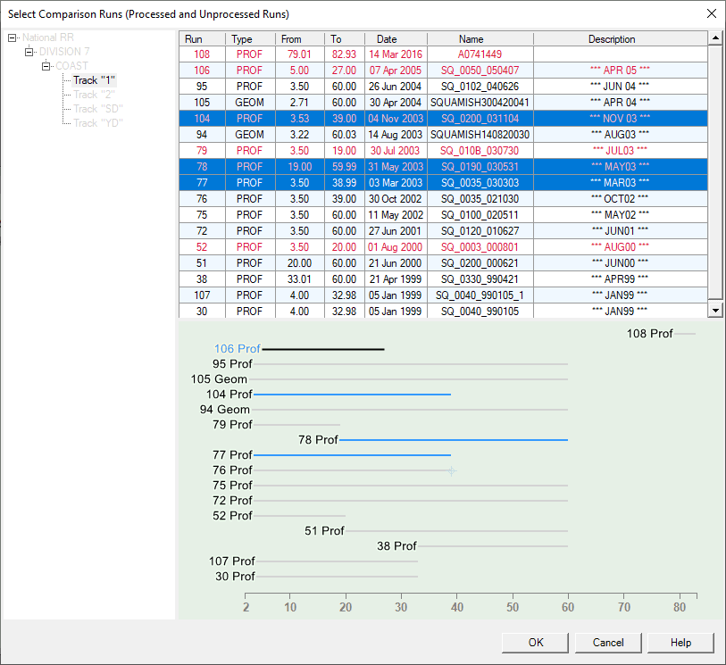Select Track "YD" in the tree
The image size is (726, 665).
pyautogui.click(x=97, y=123)
